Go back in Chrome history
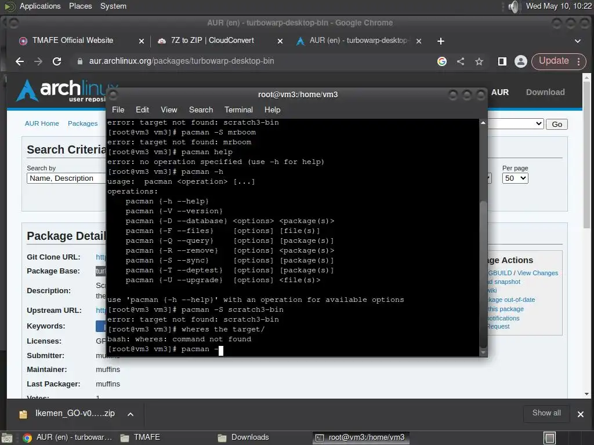The image size is (594, 445). click(x=20, y=61)
